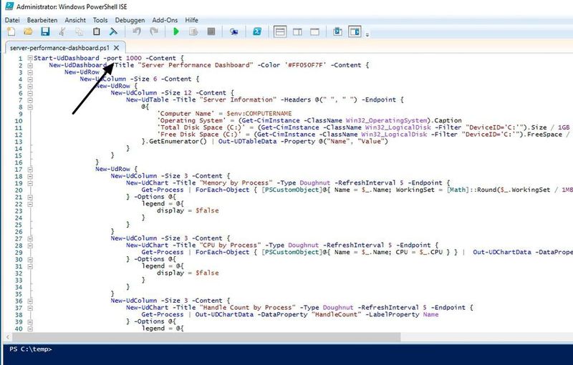Collapse the legend block at line 22
This screenshot has width=573, height=365.
point(30,204)
